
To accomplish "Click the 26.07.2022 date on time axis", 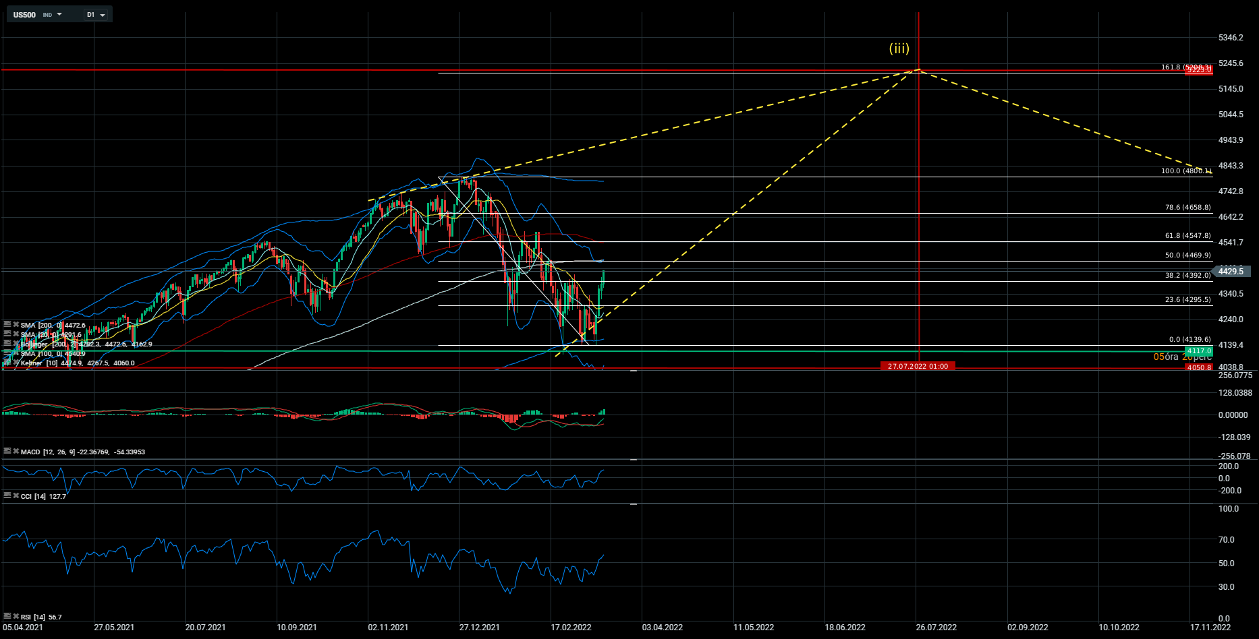I will coord(936,627).
